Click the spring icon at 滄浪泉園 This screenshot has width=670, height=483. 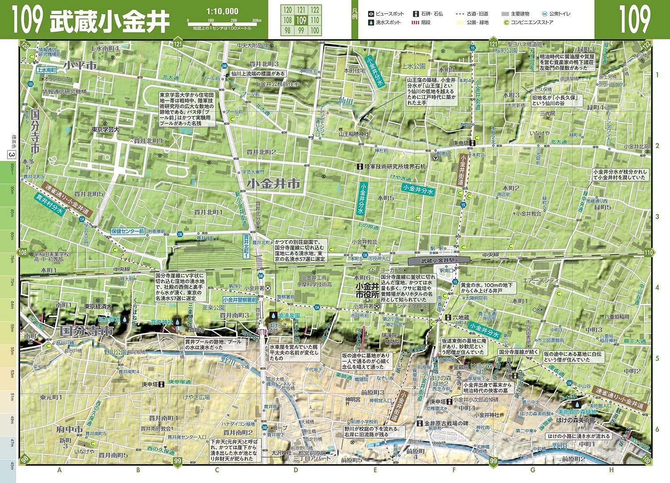(x=273, y=316)
